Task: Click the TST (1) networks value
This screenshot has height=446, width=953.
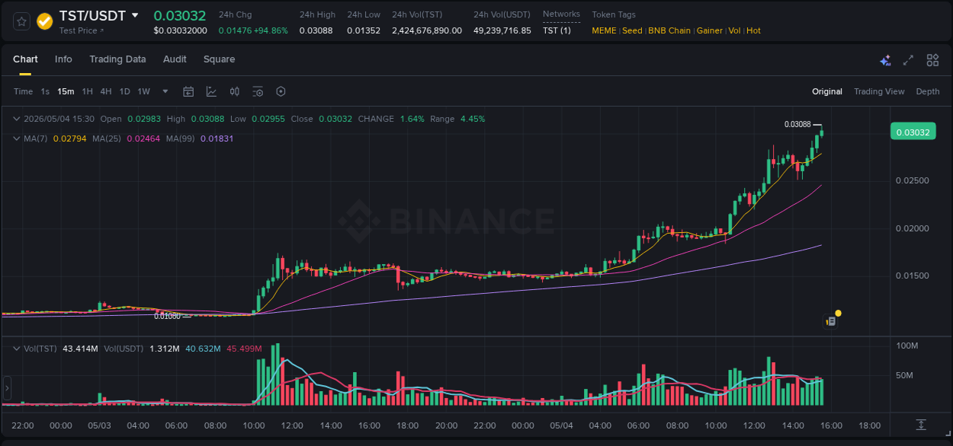Action: [557, 30]
